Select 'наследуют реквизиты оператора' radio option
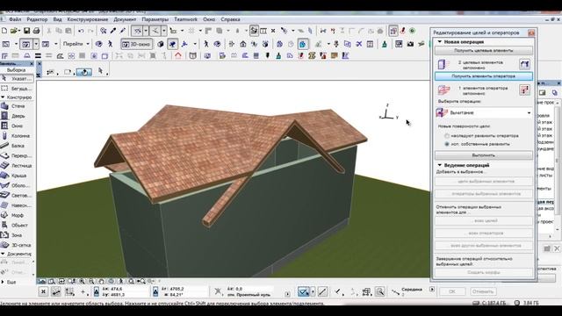Screen dimensions: 562x316 click(447, 136)
